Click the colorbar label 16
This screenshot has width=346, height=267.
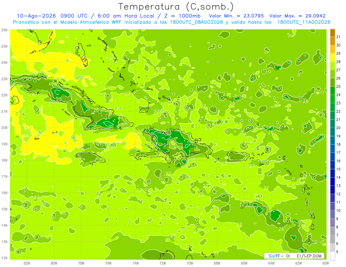click(338, 161)
